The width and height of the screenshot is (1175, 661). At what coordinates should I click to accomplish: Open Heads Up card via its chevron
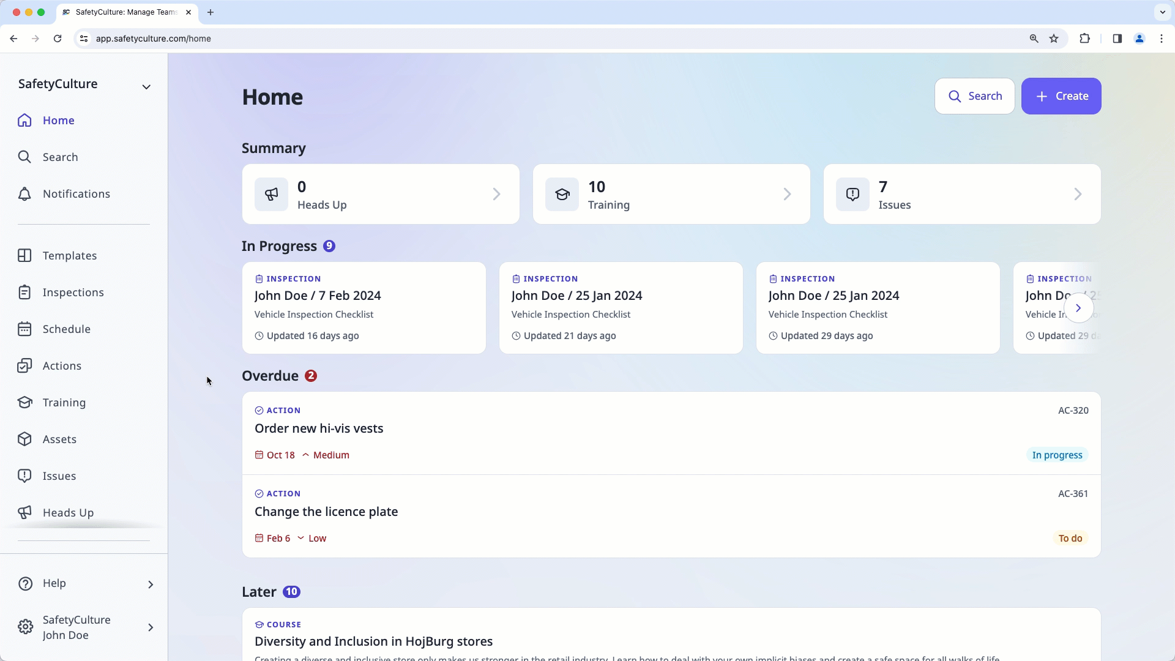[496, 195]
